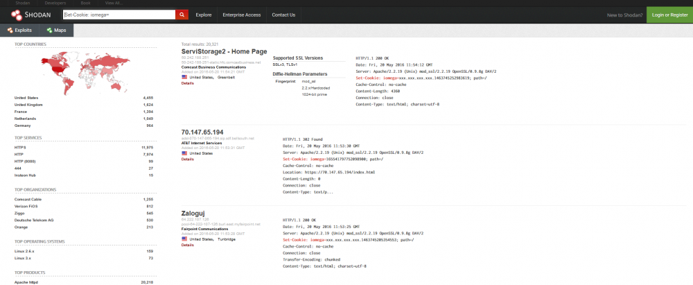Viewport: 693px width, 285px height.
Task: Filter by Comcast Cable organization
Action: point(27,199)
